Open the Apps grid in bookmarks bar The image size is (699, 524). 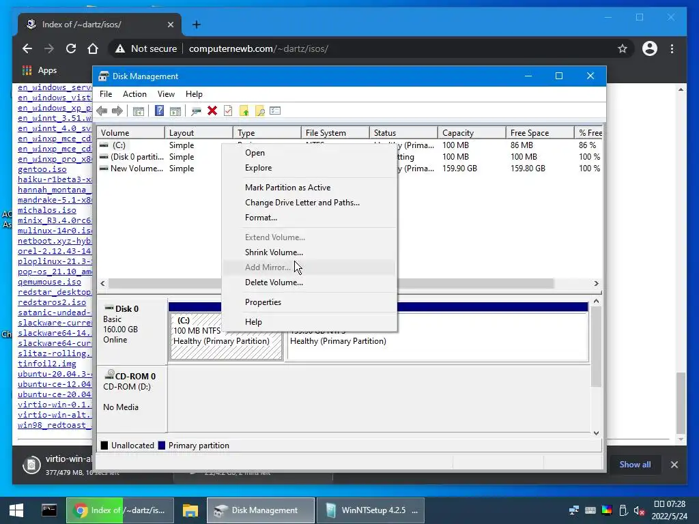(x=40, y=70)
